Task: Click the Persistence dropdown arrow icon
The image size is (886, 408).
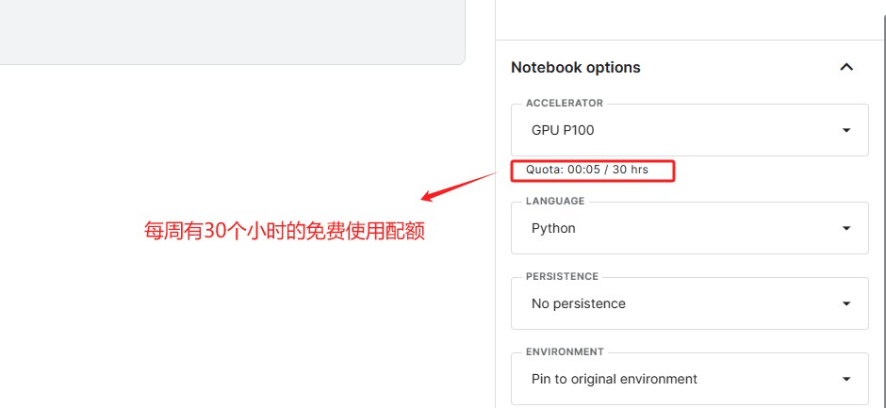Action: coord(846,303)
